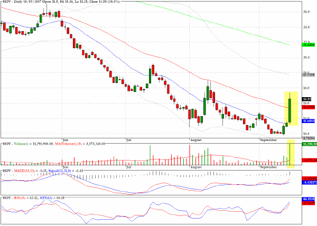
Task: Select the blue 66.1551 MFI value tag
Action: click(x=309, y=199)
